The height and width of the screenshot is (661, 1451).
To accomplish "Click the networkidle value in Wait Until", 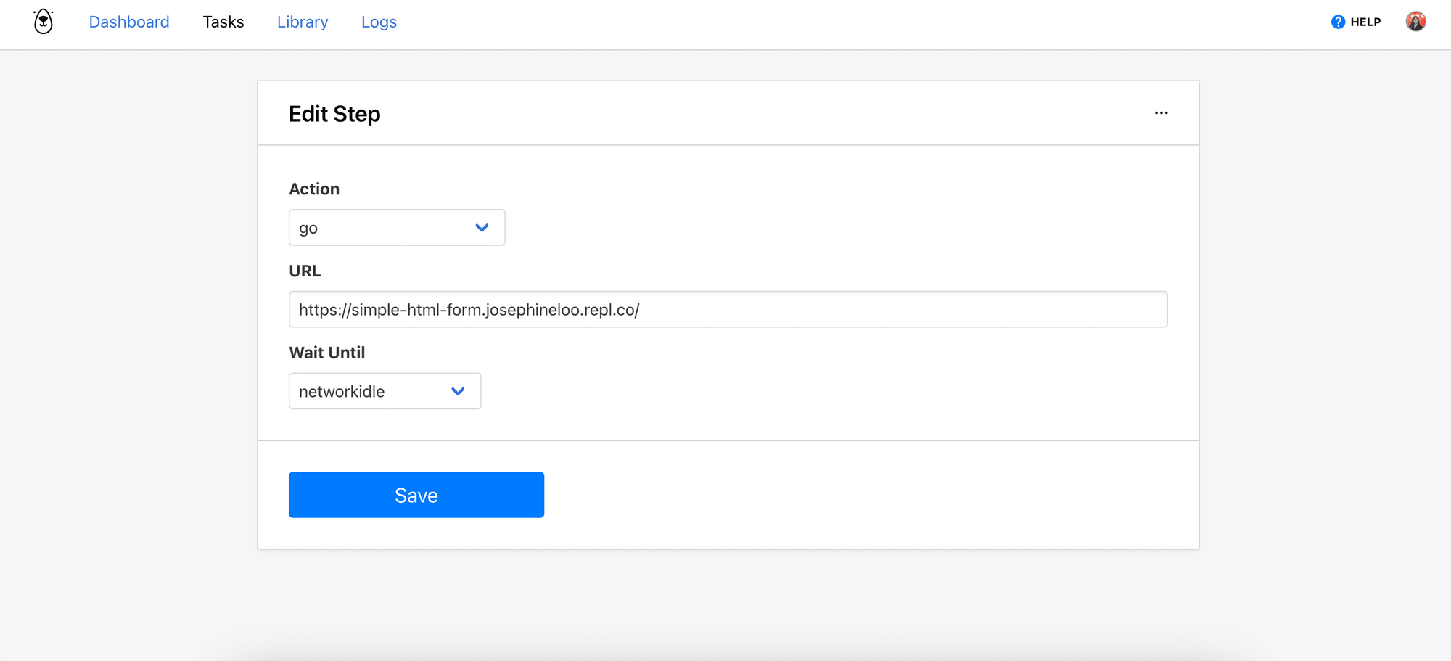I will (342, 390).
